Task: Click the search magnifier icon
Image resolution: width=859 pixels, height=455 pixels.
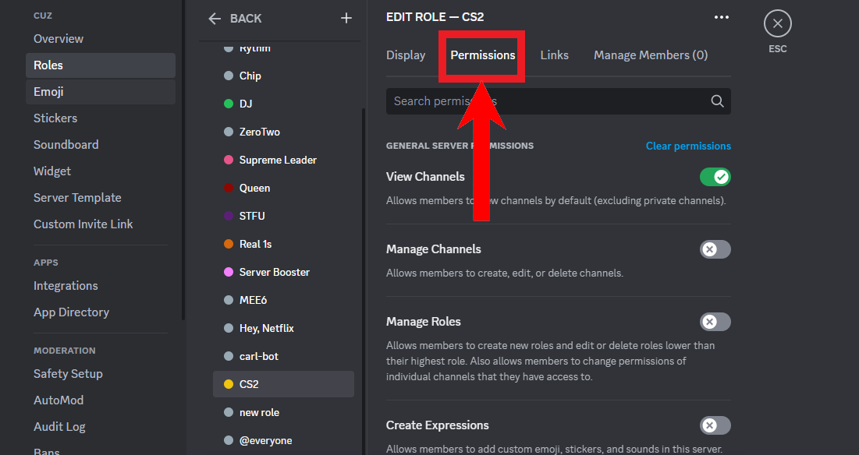Action: (717, 101)
